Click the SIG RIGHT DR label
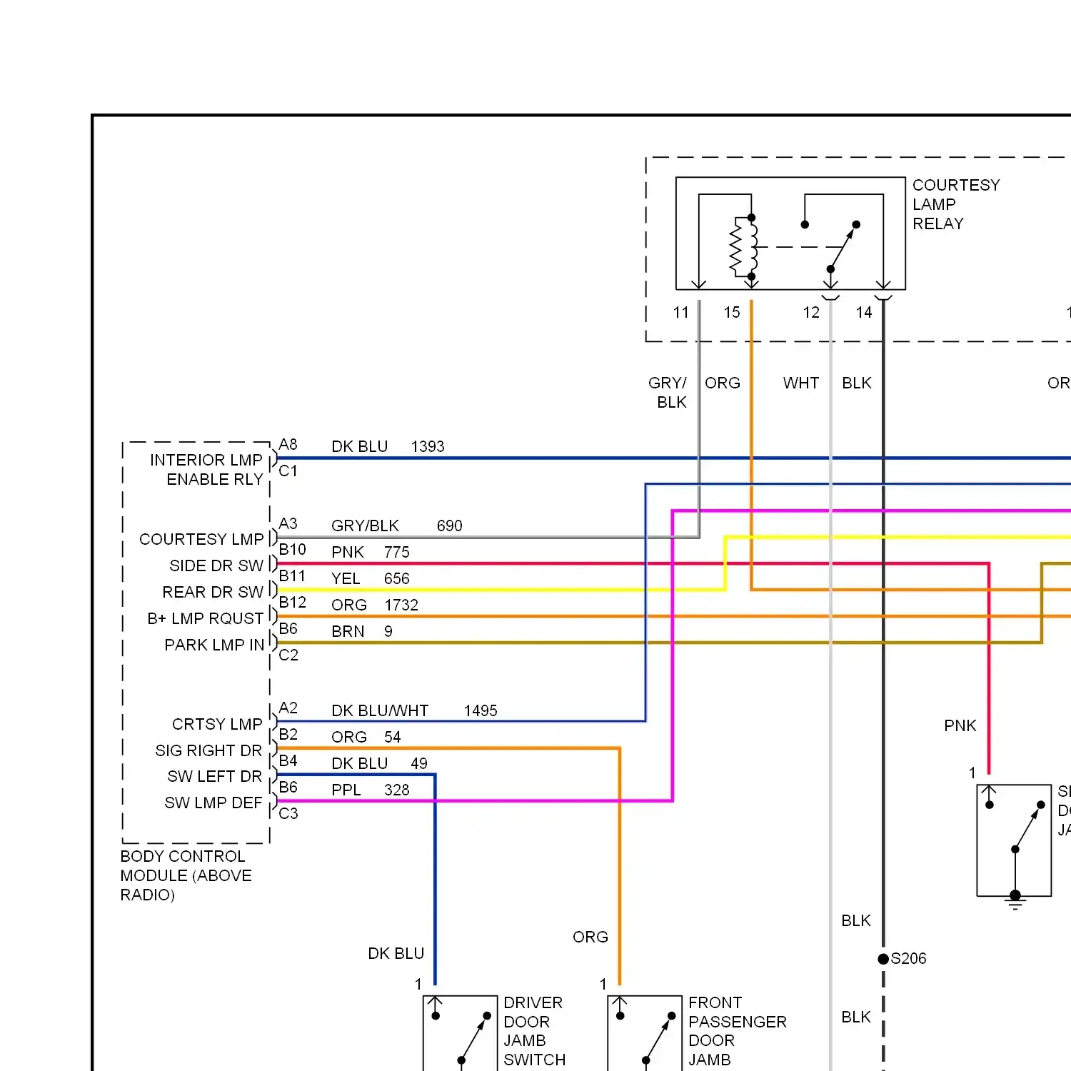Viewport: 1071px width, 1071px height. click(x=208, y=750)
